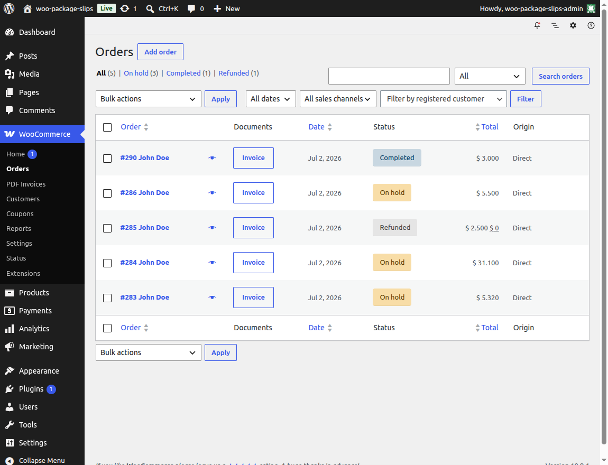Open the site home icon
Image resolution: width=608 pixels, height=465 pixels.
[27, 8]
